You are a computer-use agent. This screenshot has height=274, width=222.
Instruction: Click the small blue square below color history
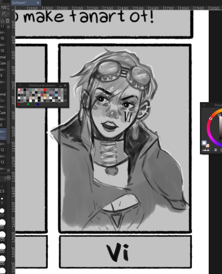coord(38,104)
